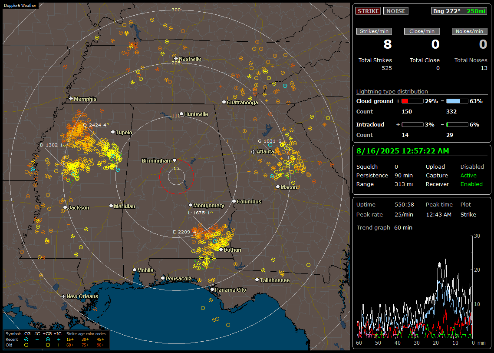Click the Plot value Strike
The width and height of the screenshot is (494, 353).
(x=468, y=214)
